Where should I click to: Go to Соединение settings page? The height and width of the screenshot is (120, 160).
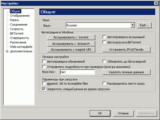click(19, 25)
